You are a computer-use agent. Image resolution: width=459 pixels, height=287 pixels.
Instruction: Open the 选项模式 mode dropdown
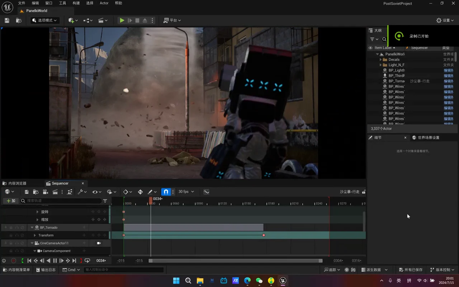44,20
